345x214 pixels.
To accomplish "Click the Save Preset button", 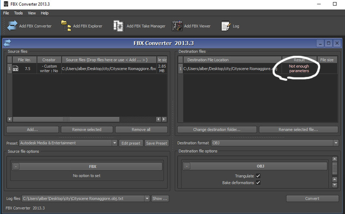I will point(157,143).
